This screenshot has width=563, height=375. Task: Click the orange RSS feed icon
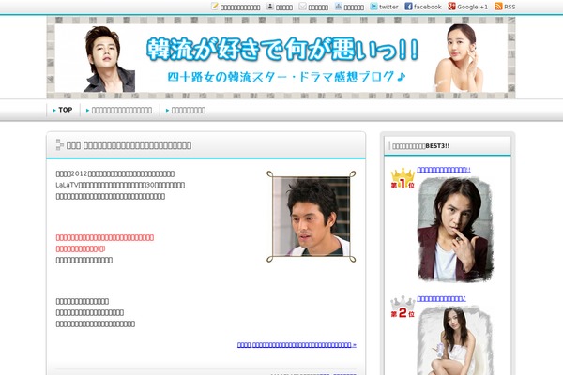pyautogui.click(x=498, y=7)
